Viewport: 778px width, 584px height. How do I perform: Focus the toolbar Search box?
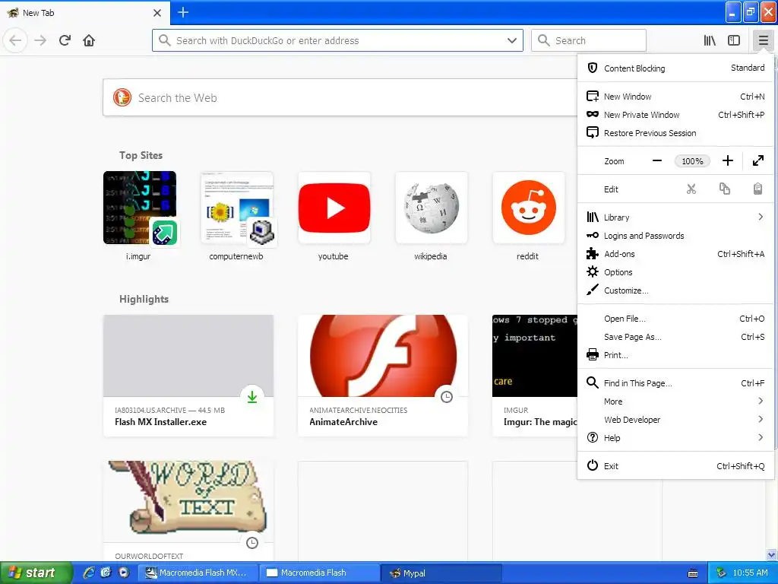tap(589, 40)
